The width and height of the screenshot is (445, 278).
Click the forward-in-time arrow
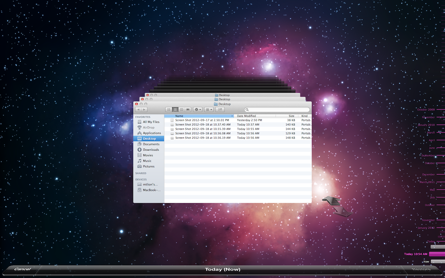pos(342,212)
